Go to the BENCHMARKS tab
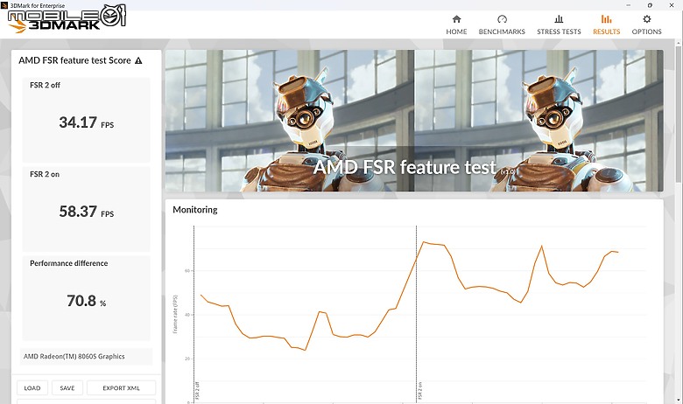 click(x=502, y=24)
